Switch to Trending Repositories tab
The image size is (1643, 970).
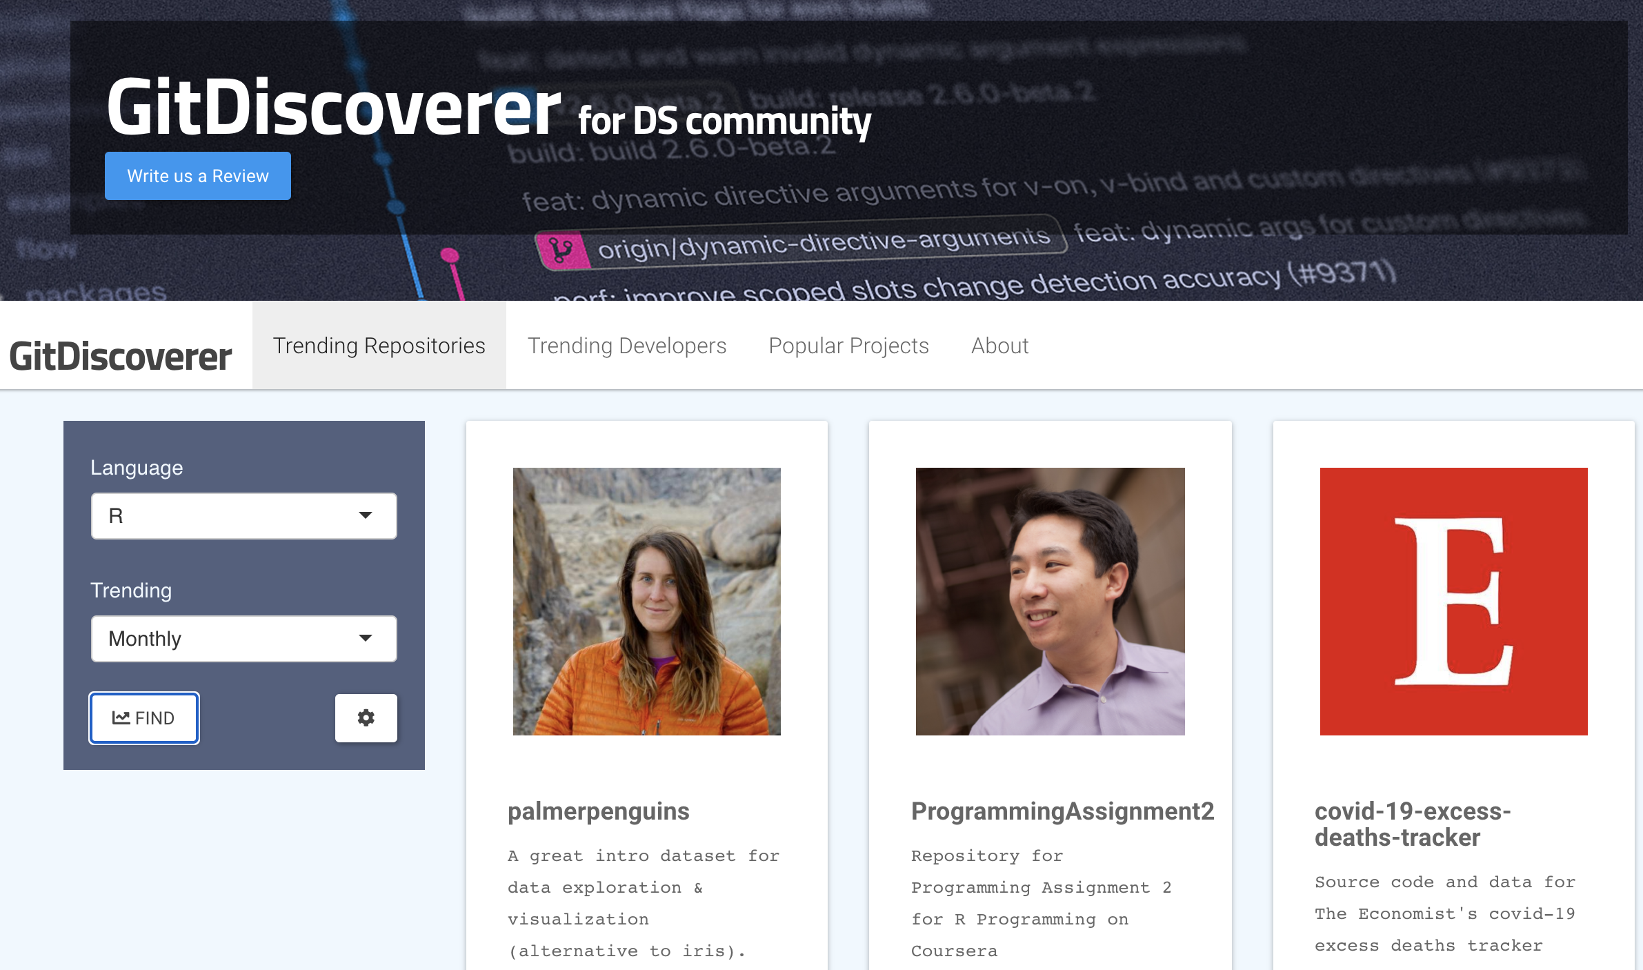click(x=379, y=346)
